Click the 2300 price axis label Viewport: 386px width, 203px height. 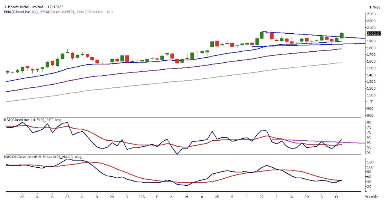pos(371,14)
